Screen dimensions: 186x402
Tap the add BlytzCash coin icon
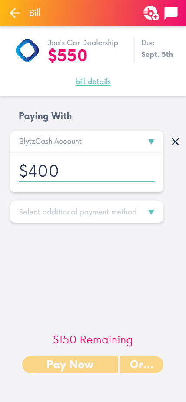coord(151,13)
